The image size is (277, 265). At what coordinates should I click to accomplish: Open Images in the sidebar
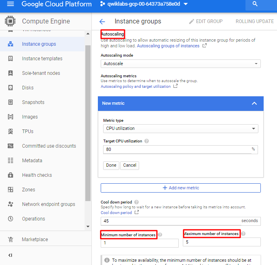click(30, 117)
